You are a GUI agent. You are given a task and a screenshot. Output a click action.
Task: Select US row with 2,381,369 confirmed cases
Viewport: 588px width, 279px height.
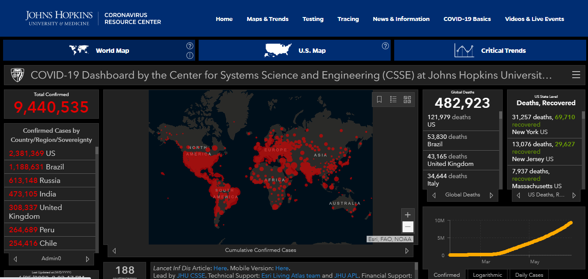[x=50, y=153]
